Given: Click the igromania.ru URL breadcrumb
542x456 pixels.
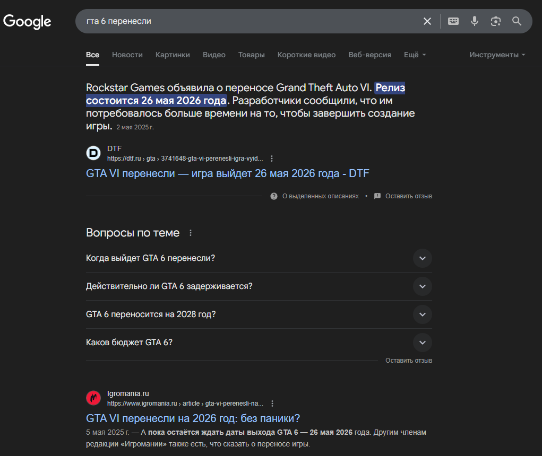Looking at the screenshot, I should coord(185,404).
